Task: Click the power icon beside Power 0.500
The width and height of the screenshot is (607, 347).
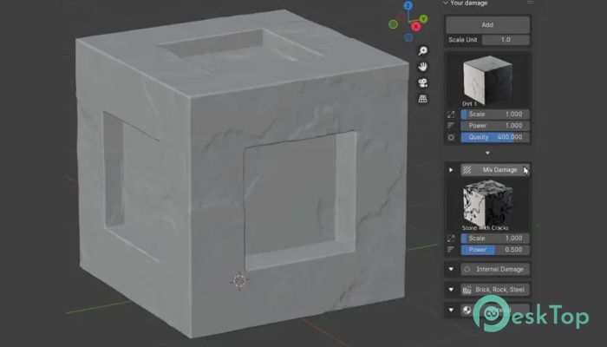Action: [x=451, y=250]
